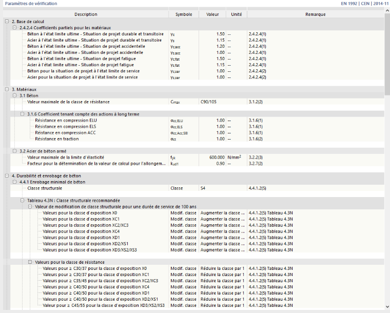Open value for classe d'exposition X0 (100 ans)
The width and height of the screenshot is (390, 313).
pyautogui.click(x=223, y=213)
